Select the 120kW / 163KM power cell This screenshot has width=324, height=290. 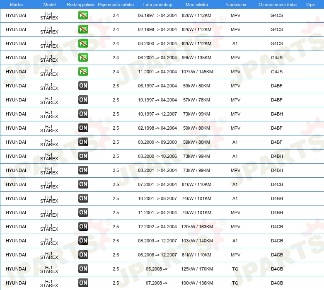197,227
